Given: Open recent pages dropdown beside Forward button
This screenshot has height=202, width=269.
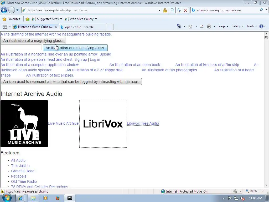Looking at the screenshot, I should click(18, 10).
